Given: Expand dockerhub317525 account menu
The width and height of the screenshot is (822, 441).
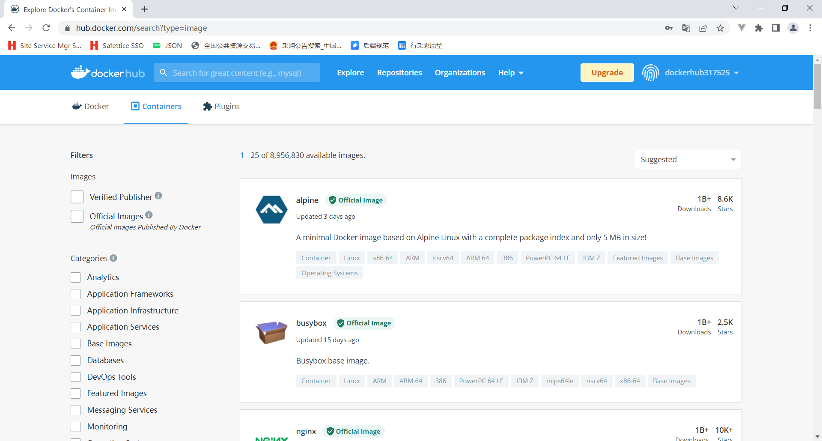Looking at the screenshot, I should pos(702,73).
